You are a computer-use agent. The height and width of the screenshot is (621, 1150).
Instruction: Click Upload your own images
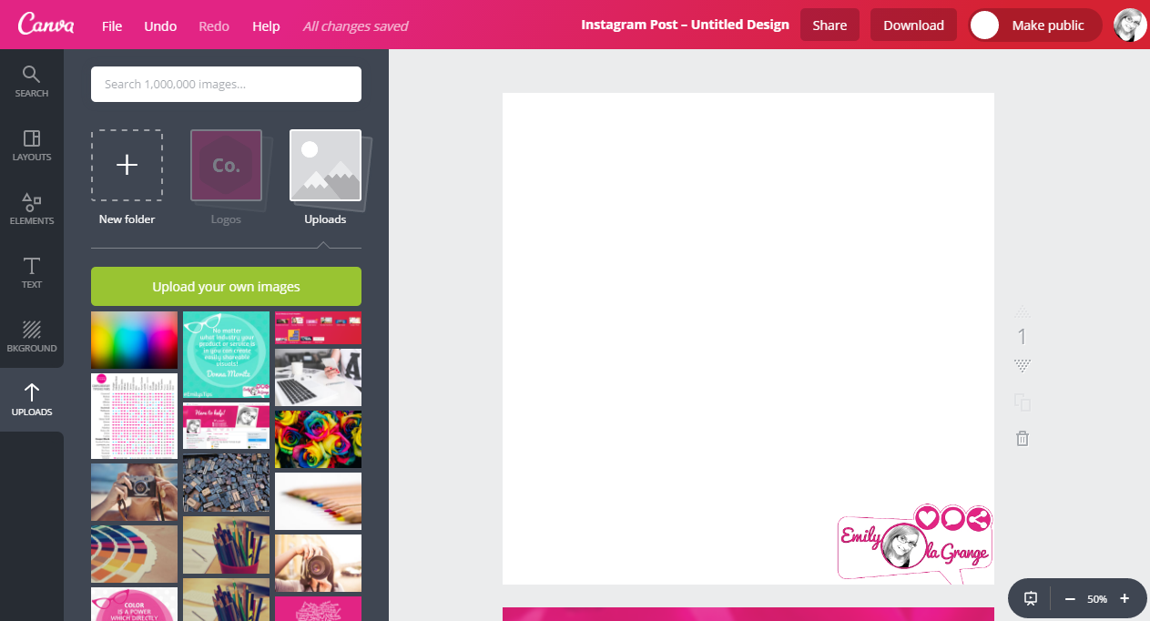coord(226,287)
